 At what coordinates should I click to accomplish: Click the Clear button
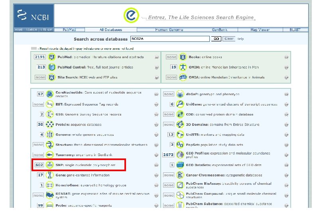coord(229,39)
